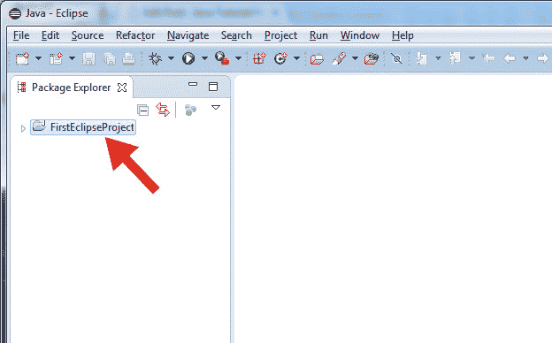Click the Print icon in toolbar
Image resolution: width=552 pixels, height=343 pixels.
pos(128,58)
